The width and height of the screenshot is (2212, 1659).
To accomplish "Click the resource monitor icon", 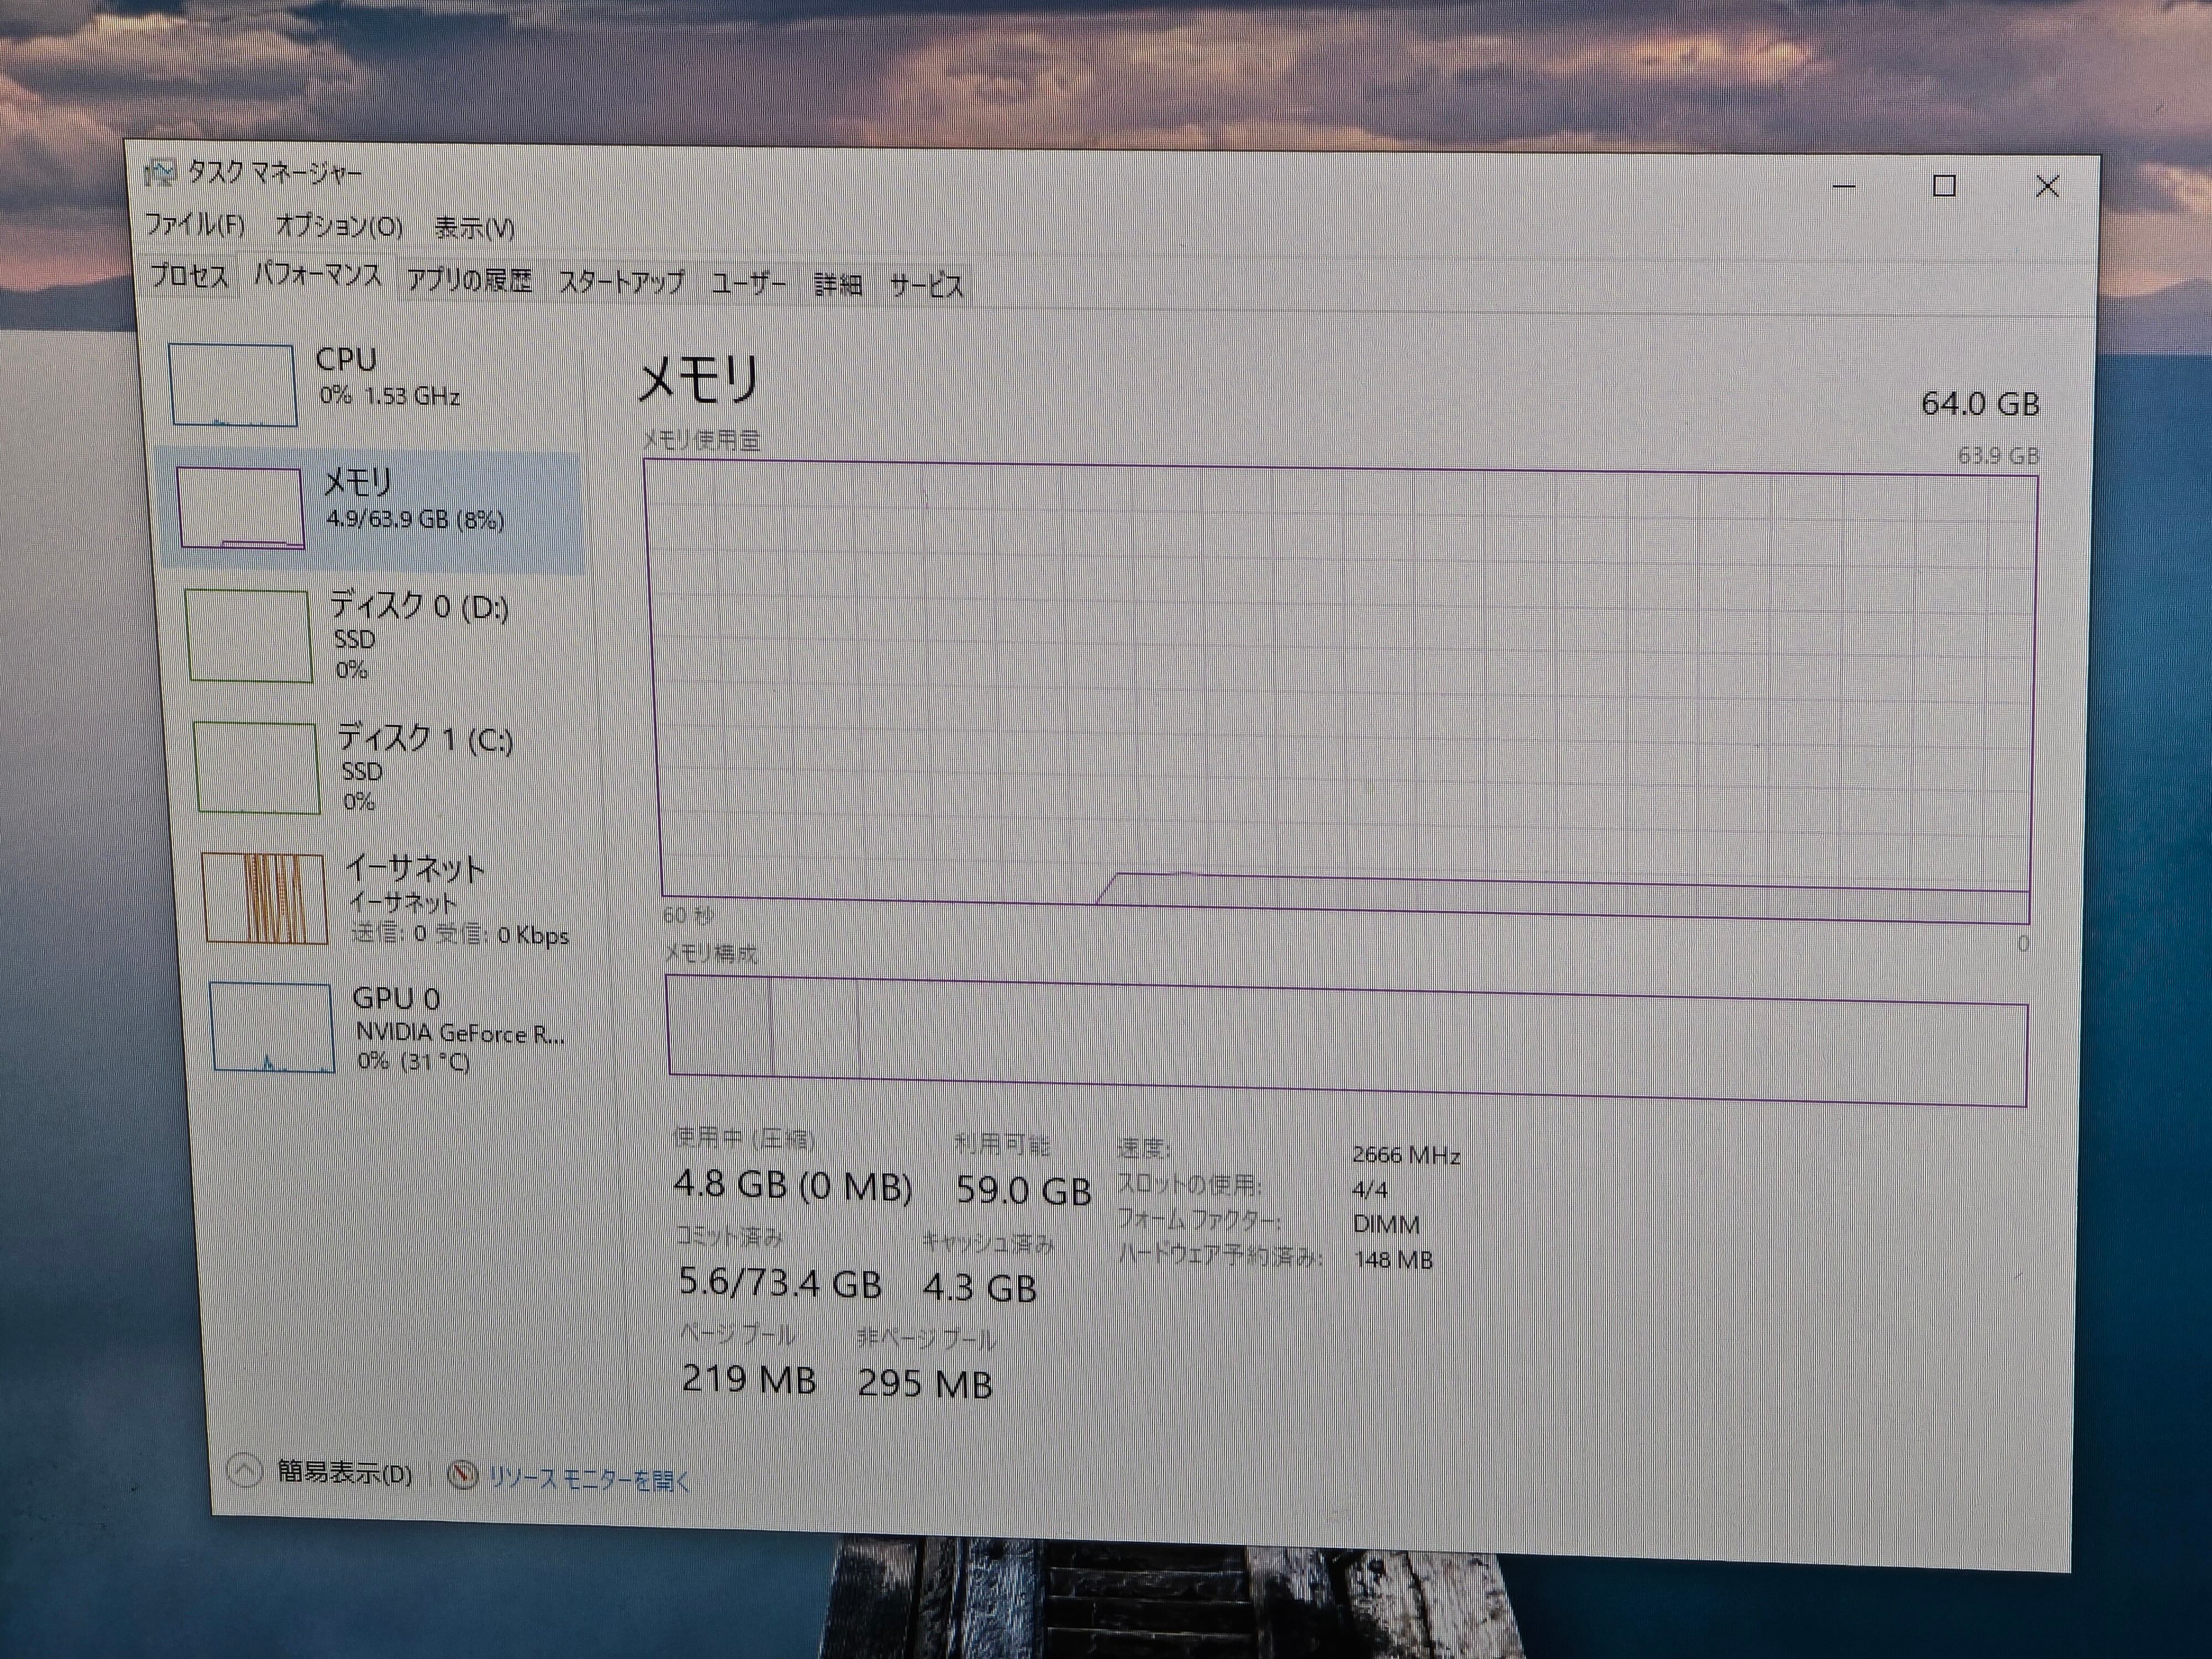I will [462, 1475].
